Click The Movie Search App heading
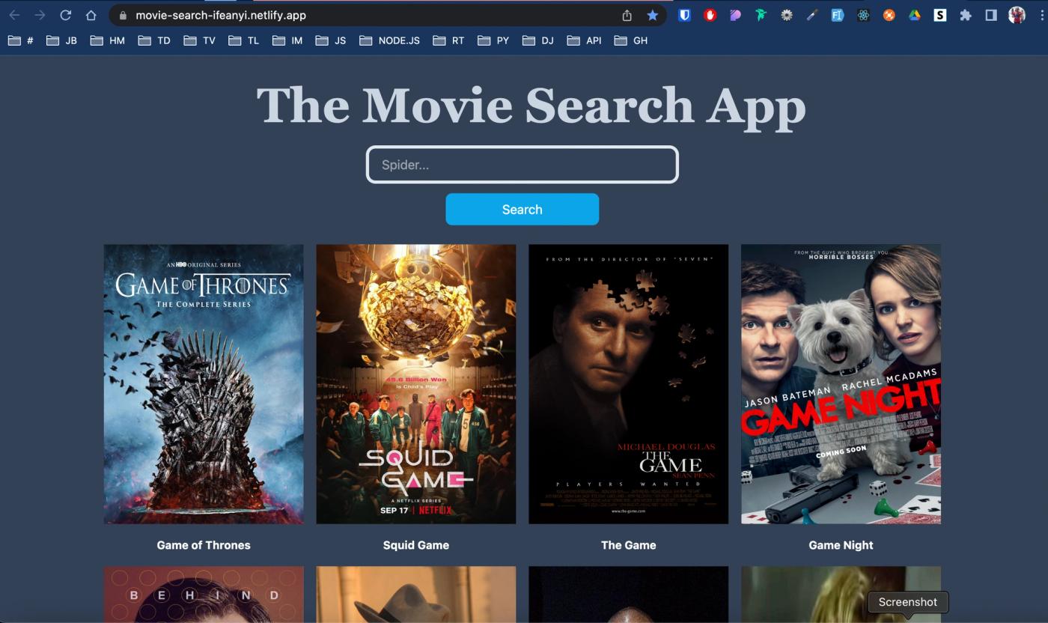Screen dimensions: 1048x623 531,105
